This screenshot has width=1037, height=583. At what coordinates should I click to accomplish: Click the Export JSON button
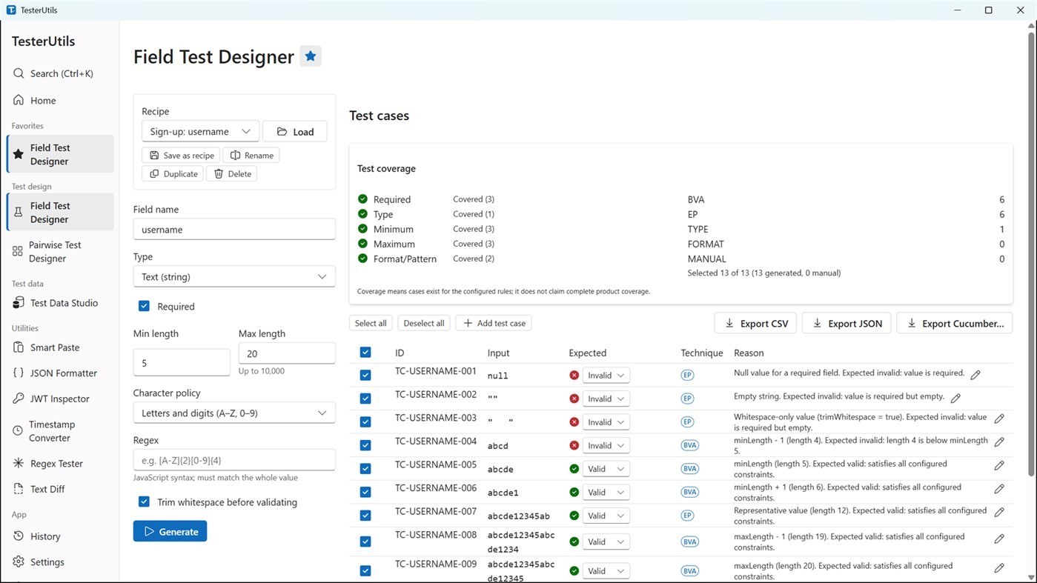pos(847,323)
